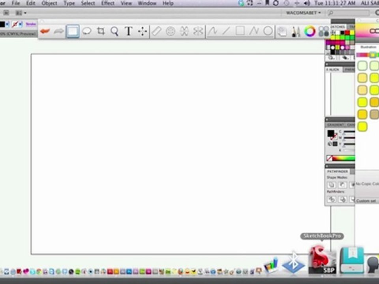Toggle the Ellipse guide tool
This screenshot has width=379, height=284.
pos(171,32)
